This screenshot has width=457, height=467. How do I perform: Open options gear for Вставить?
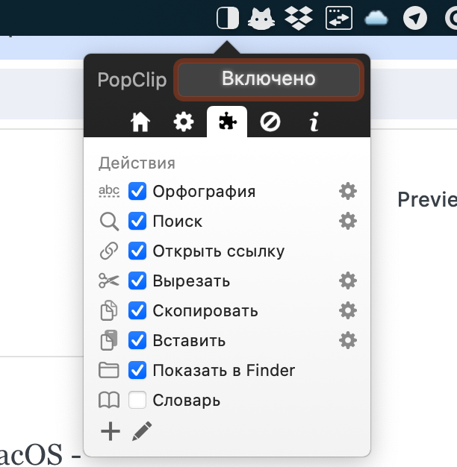(x=348, y=340)
